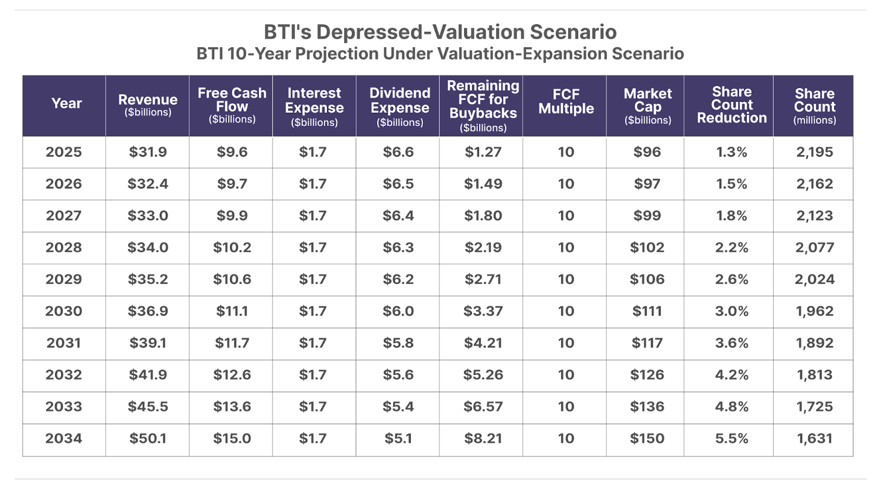This screenshot has height=489, width=881.
Task: Select the Interest Expense column header
Action: 314,106
